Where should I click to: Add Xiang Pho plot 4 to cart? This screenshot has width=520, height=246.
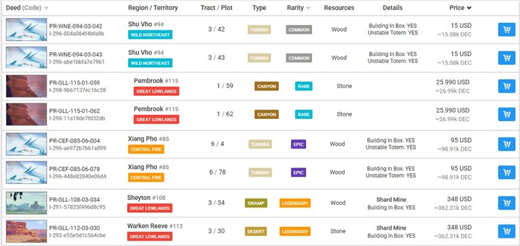506,144
